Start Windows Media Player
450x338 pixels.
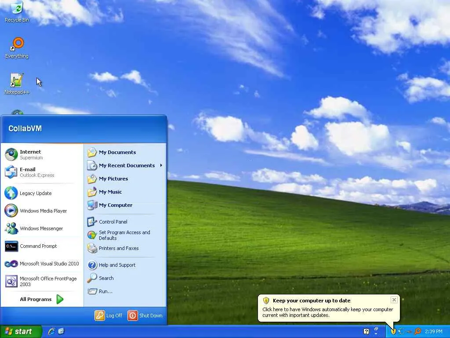tap(42, 211)
